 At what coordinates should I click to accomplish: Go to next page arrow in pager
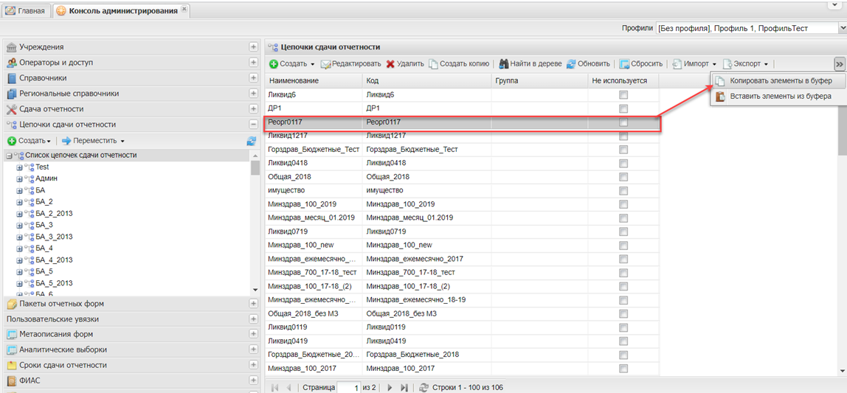pos(390,387)
